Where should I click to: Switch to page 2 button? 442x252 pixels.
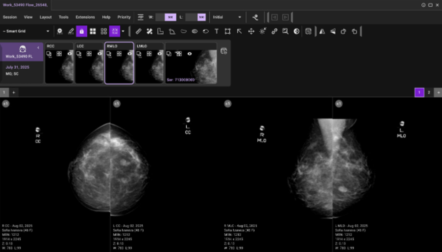point(429,92)
